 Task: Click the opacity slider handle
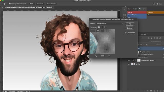tap(98, 30)
